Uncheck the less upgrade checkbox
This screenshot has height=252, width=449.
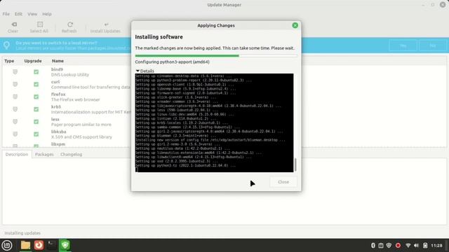pyautogui.click(x=36, y=121)
